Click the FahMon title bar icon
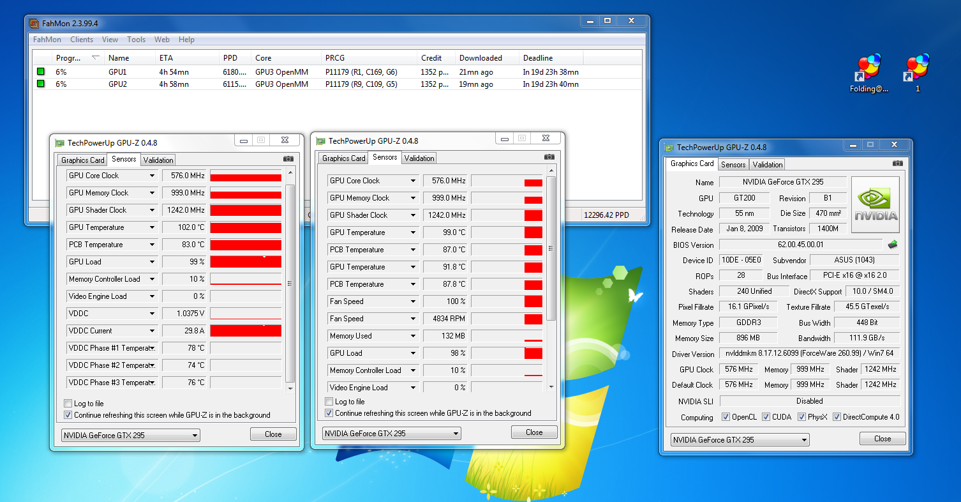Image resolution: width=961 pixels, height=502 pixels. pos(34,24)
